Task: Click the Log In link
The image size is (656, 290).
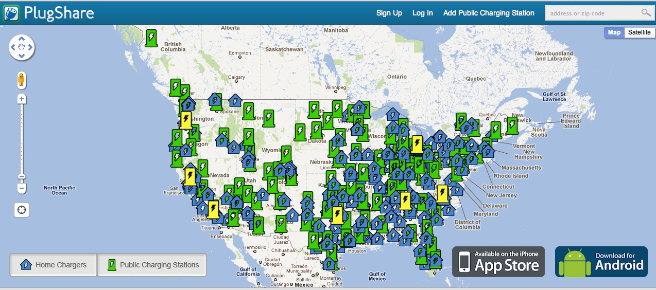Action: (x=423, y=13)
